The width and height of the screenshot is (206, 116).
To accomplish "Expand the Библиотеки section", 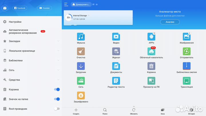I will click(x=58, y=60).
